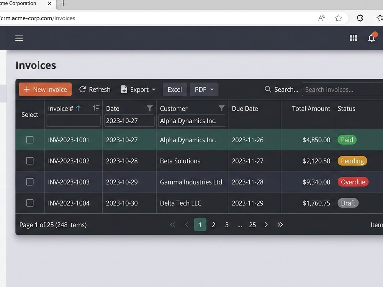Click the Pending status badge

point(352,161)
